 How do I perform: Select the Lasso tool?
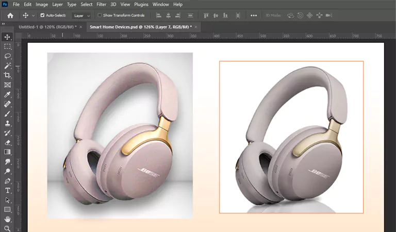click(7, 56)
